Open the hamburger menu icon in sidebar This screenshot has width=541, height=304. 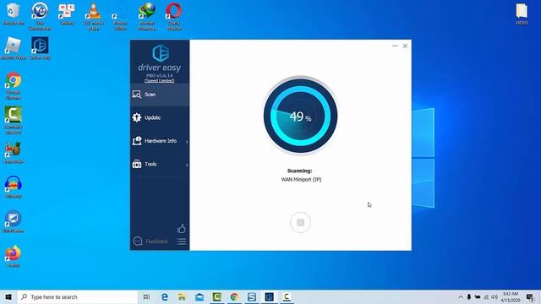point(182,242)
